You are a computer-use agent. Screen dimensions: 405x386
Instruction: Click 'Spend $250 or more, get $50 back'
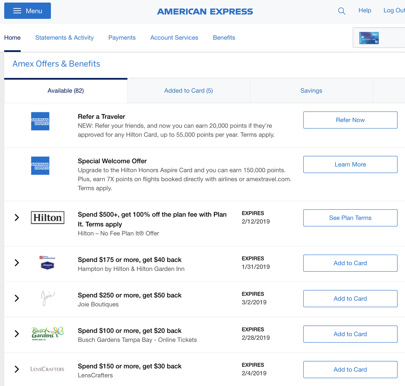point(130,295)
